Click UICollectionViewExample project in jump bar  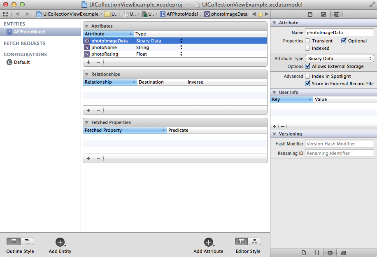coord(67,14)
